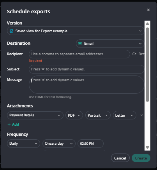Click the red Required validation text

(35, 61)
